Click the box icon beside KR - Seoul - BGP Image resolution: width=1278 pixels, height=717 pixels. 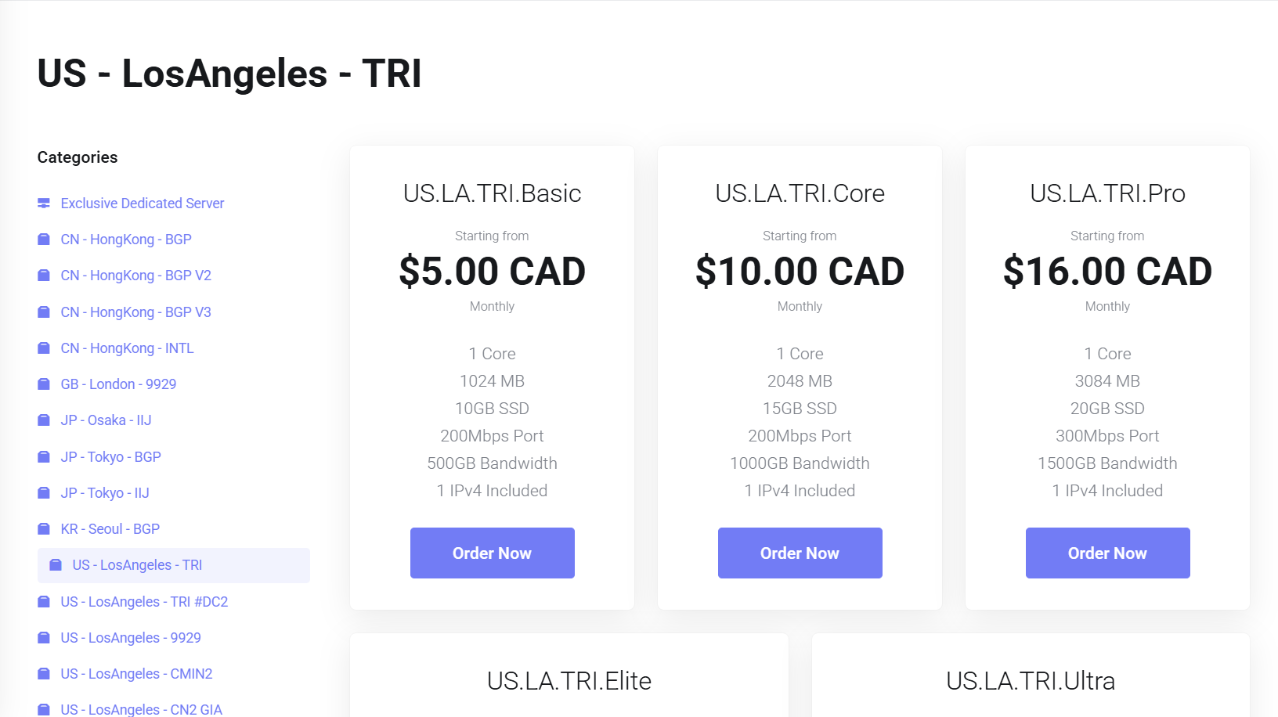(x=44, y=529)
